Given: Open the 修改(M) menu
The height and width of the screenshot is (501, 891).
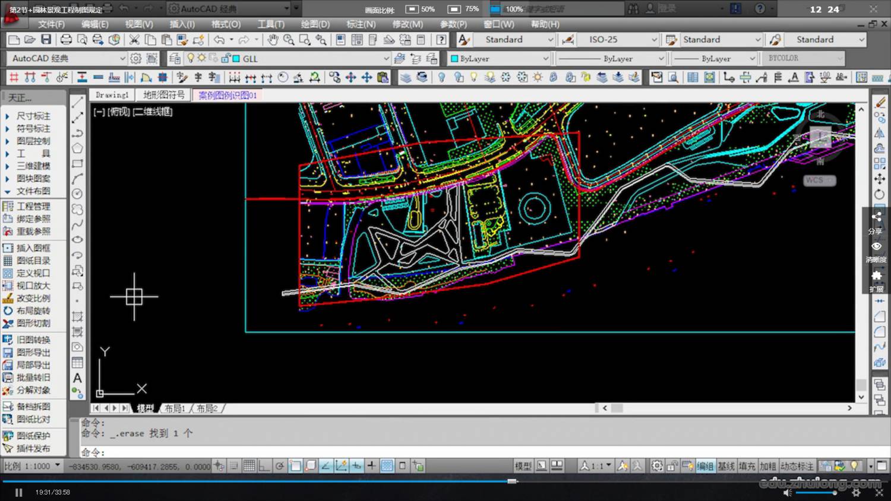Looking at the screenshot, I should click(407, 24).
